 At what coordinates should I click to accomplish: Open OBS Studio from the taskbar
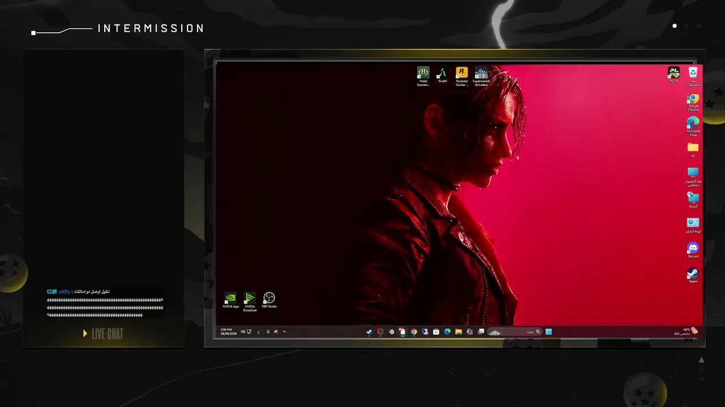coord(380,332)
